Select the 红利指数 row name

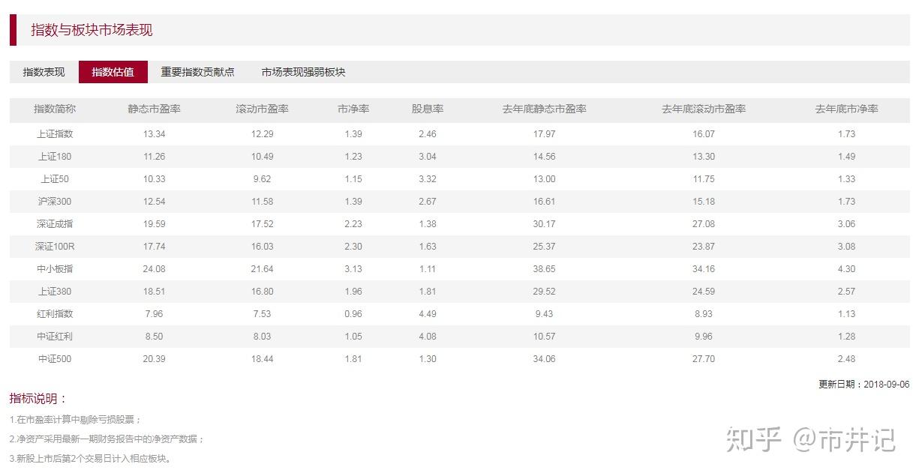(55, 314)
